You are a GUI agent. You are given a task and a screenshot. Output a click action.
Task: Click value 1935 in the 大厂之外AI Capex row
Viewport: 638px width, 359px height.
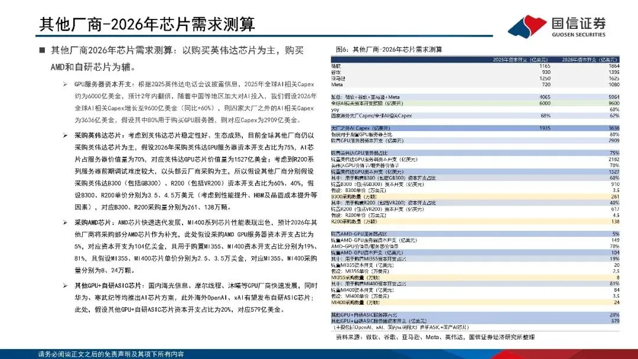pos(545,128)
